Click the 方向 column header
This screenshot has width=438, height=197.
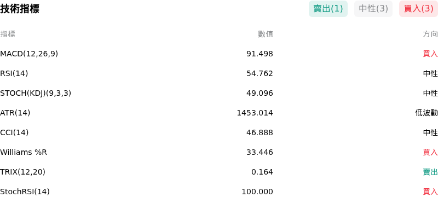(430, 34)
